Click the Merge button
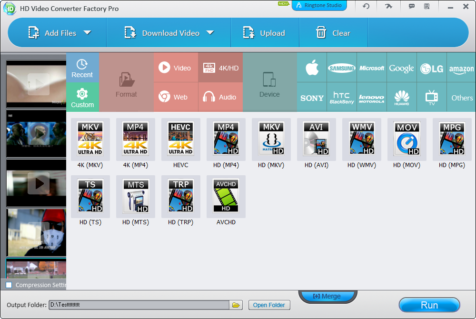476x319 pixels. point(327,296)
